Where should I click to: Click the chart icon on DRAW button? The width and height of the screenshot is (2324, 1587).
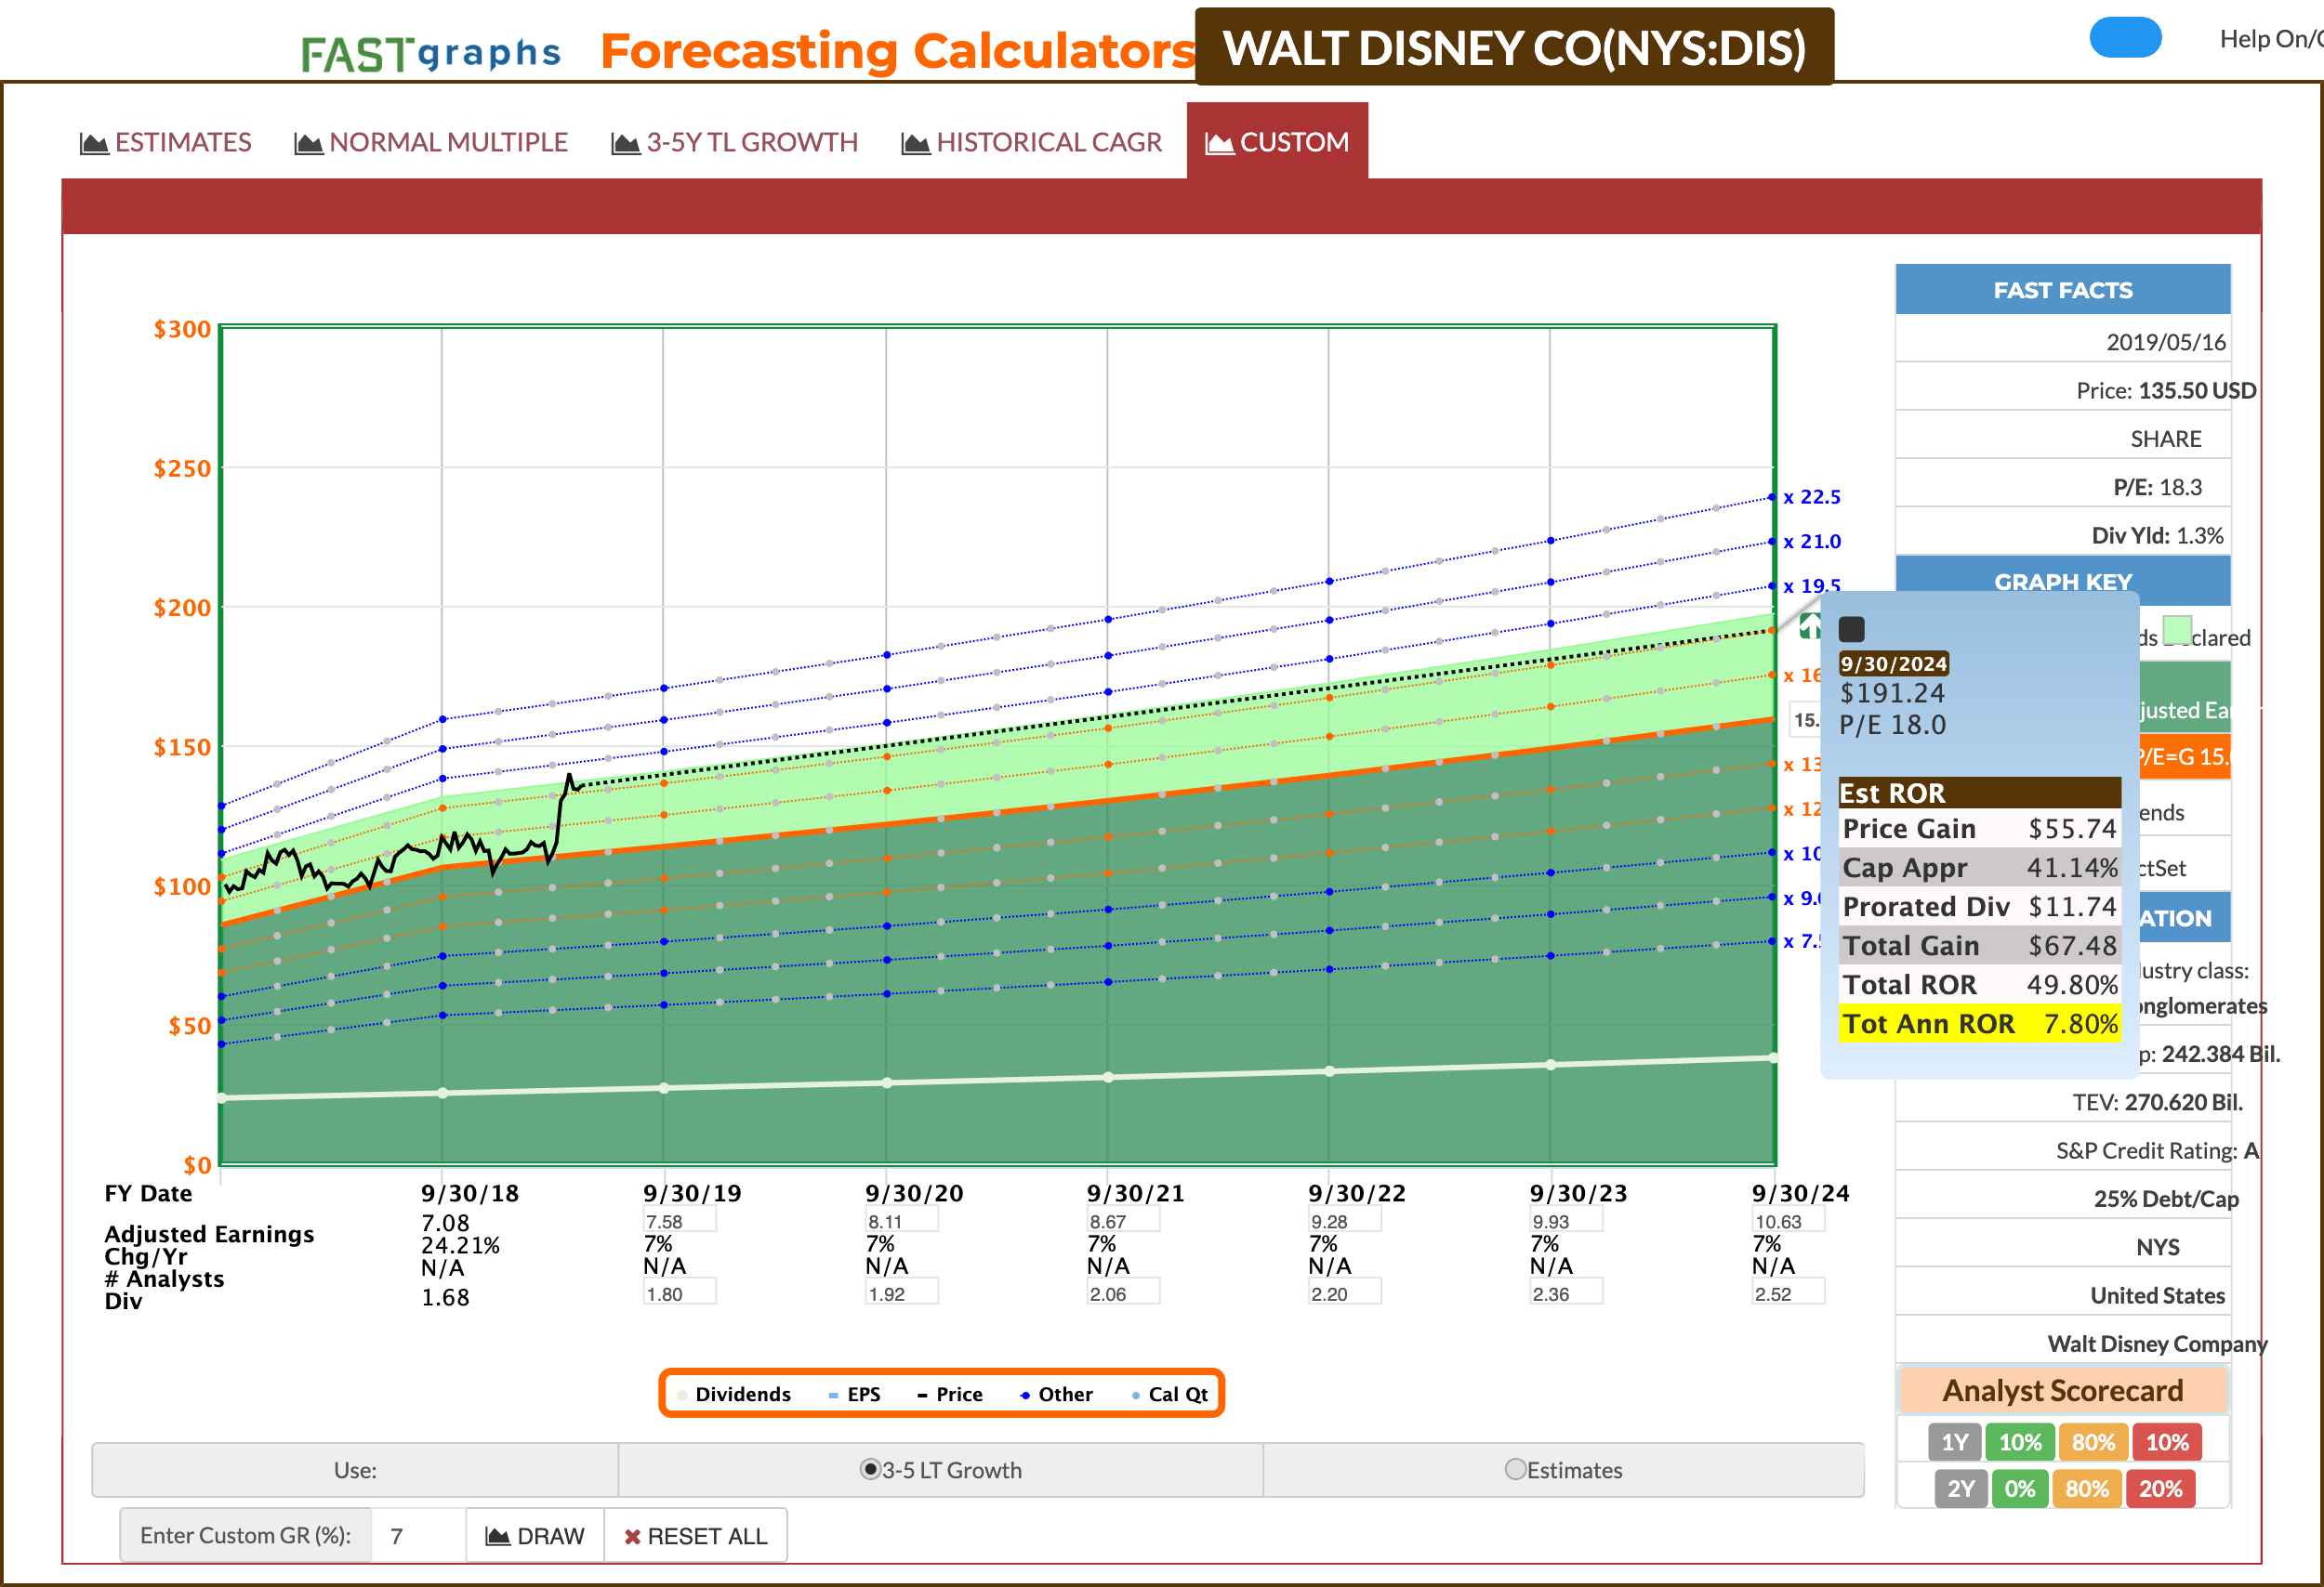(x=497, y=1536)
